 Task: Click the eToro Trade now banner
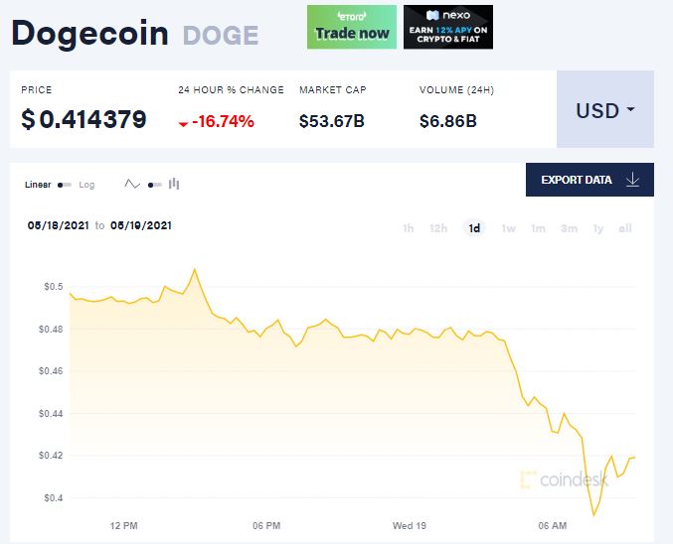click(x=352, y=27)
